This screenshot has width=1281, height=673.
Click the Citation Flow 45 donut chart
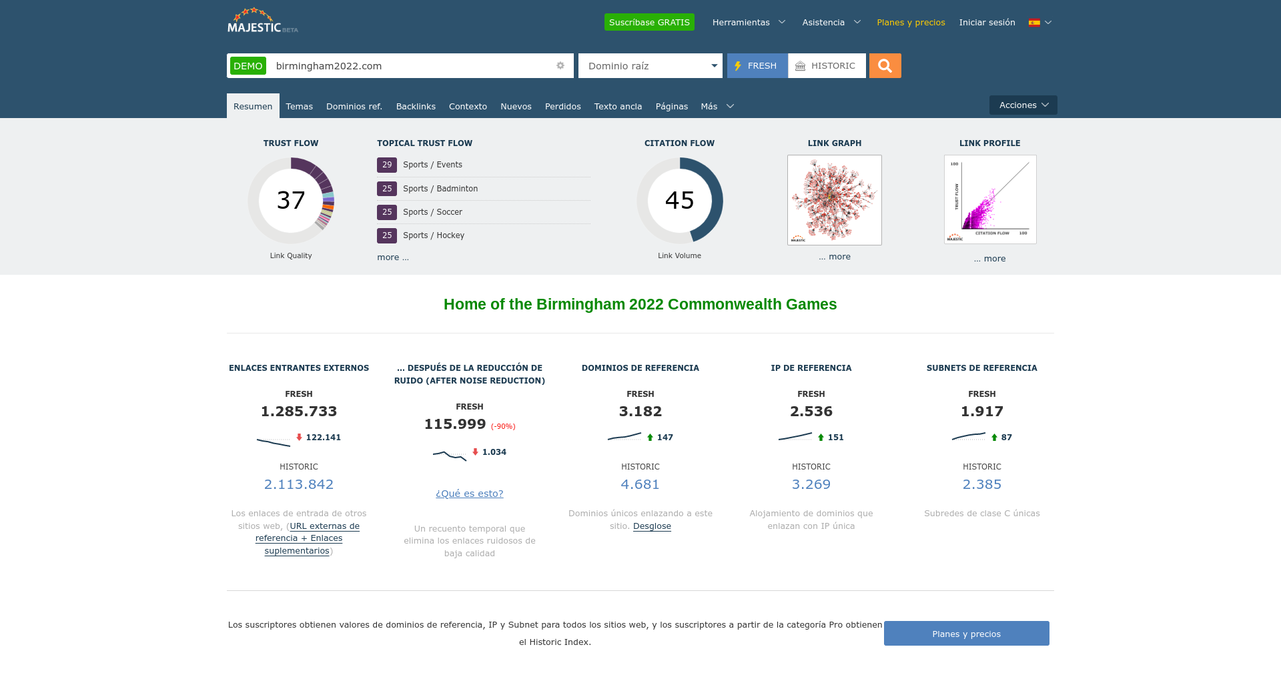point(680,200)
